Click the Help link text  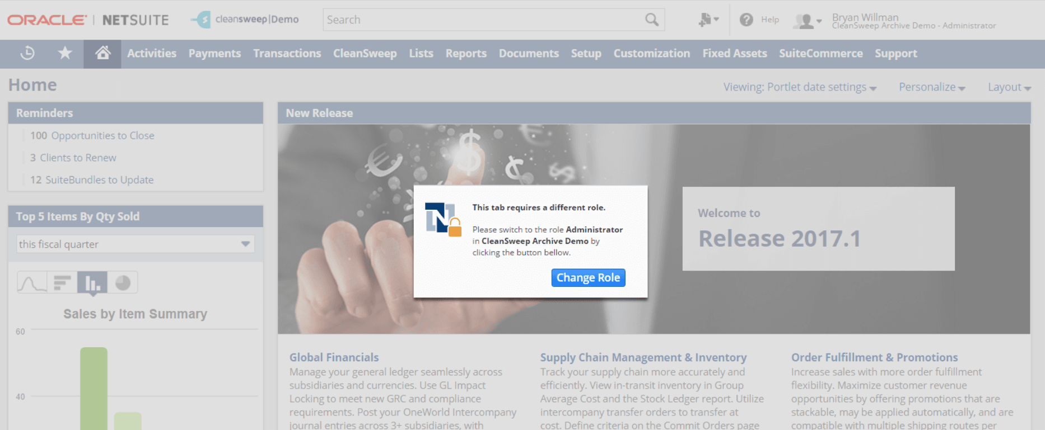coord(770,20)
